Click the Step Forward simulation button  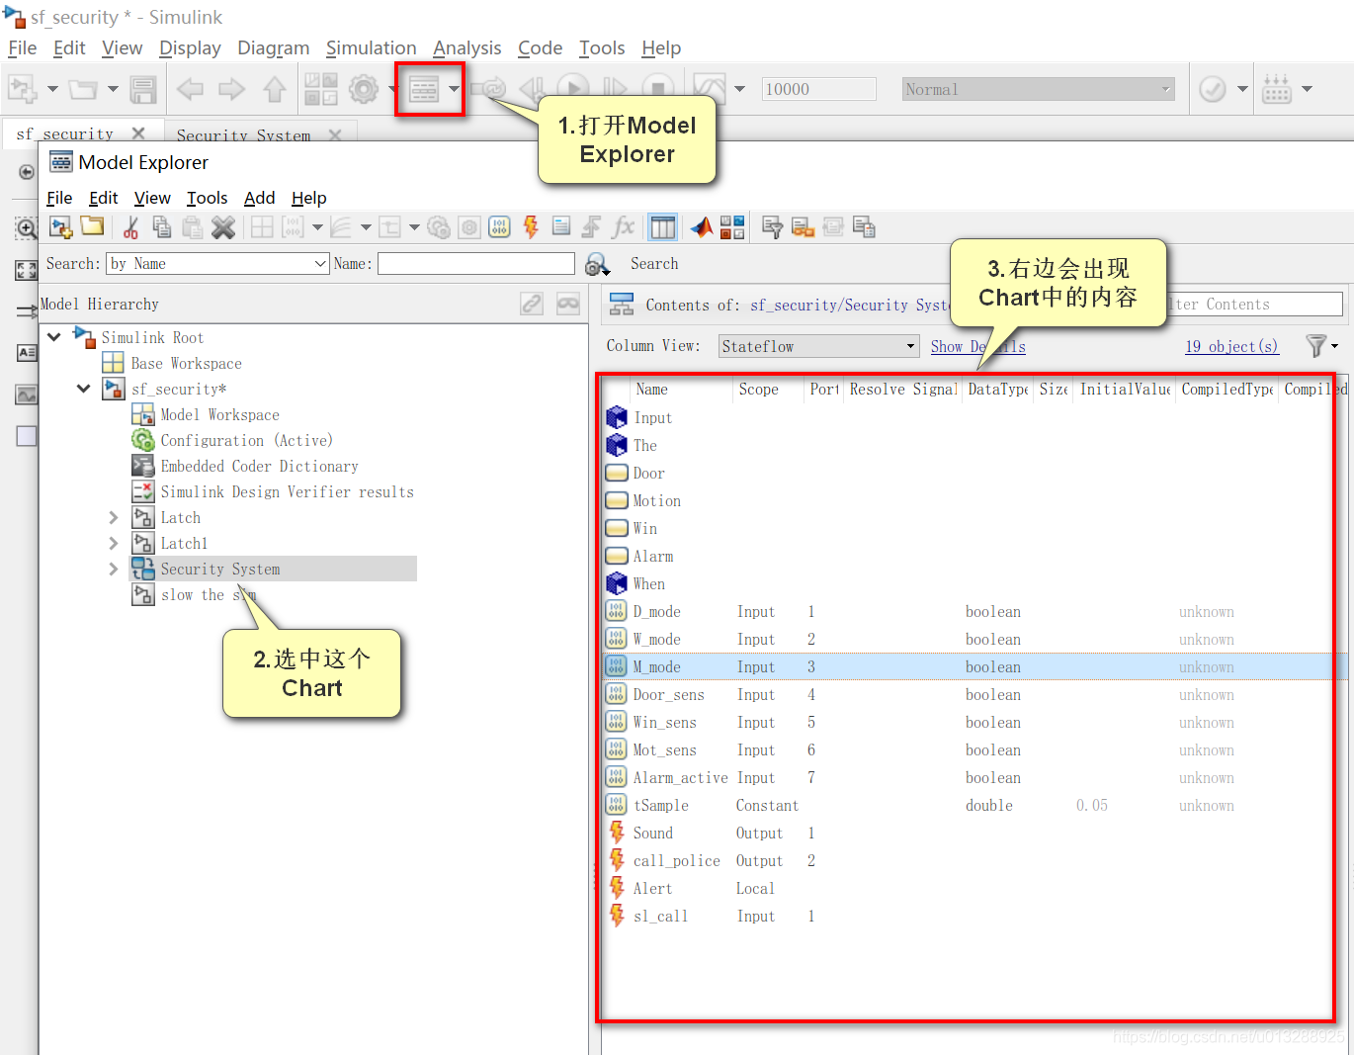tap(615, 89)
